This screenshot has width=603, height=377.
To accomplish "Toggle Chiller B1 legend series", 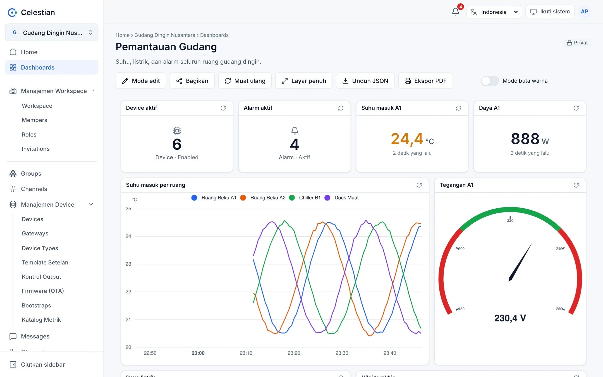I will pos(305,198).
